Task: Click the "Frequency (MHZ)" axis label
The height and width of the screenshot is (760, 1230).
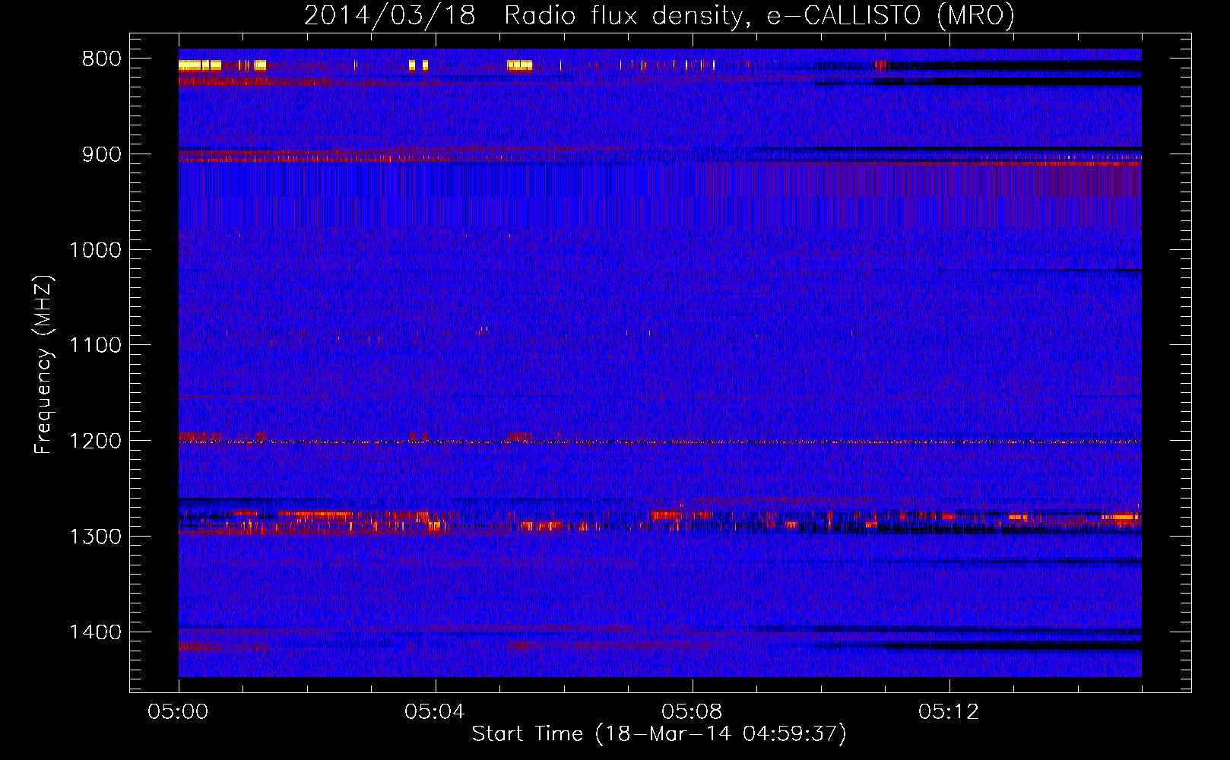Action: tap(44, 364)
